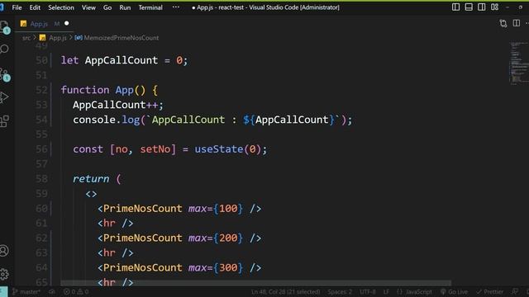Open the Terminal menu
The image size is (529, 297).
pyautogui.click(x=150, y=7)
